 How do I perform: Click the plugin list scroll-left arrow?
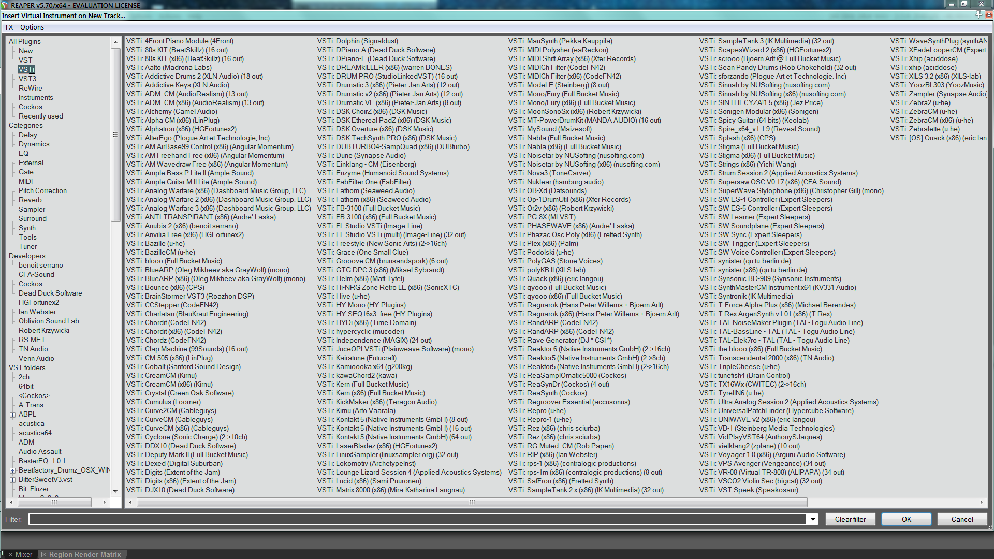(130, 502)
